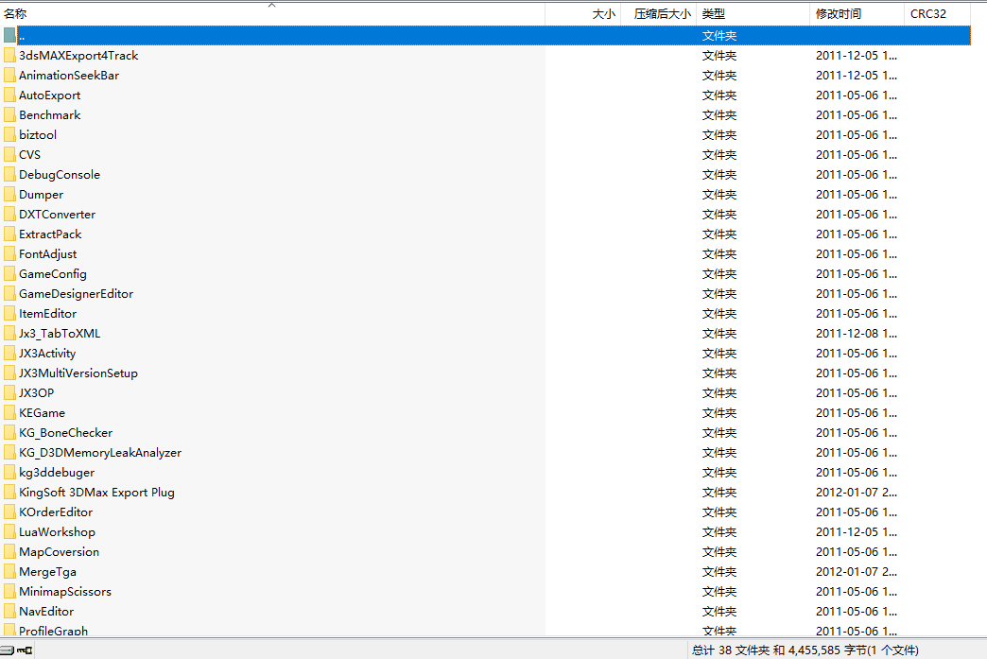Click the JX3OP folder icon
This screenshot has width=987, height=659.
pyautogui.click(x=9, y=392)
